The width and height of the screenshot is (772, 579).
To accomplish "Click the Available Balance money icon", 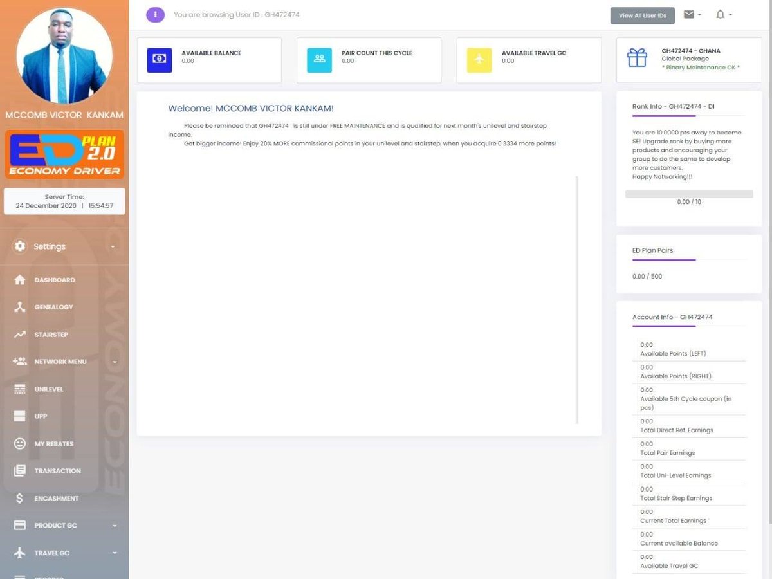I will point(160,60).
